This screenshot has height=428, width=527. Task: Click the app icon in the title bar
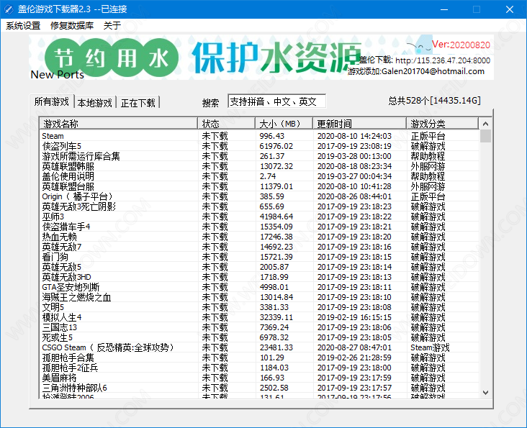click(x=9, y=9)
